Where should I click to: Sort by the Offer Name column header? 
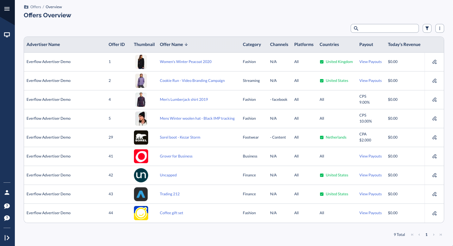pos(174,44)
